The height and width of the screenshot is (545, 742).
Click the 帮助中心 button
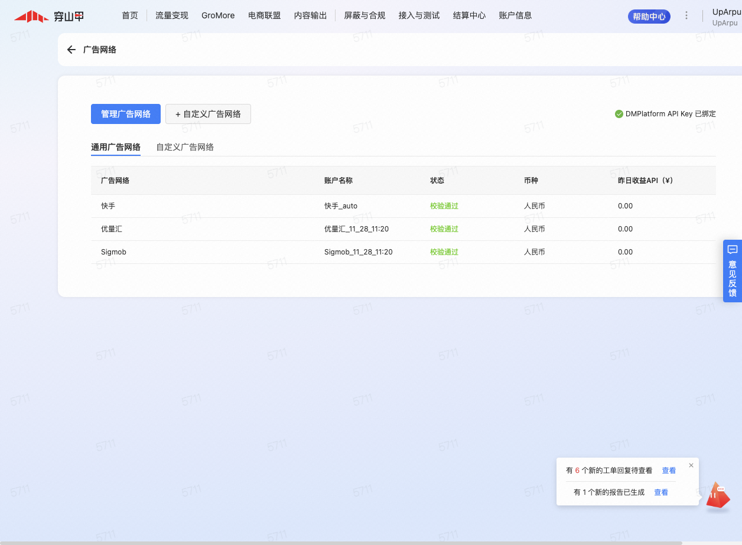click(649, 17)
